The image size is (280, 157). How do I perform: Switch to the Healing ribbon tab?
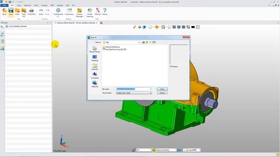pyautogui.click(x=60, y=5)
